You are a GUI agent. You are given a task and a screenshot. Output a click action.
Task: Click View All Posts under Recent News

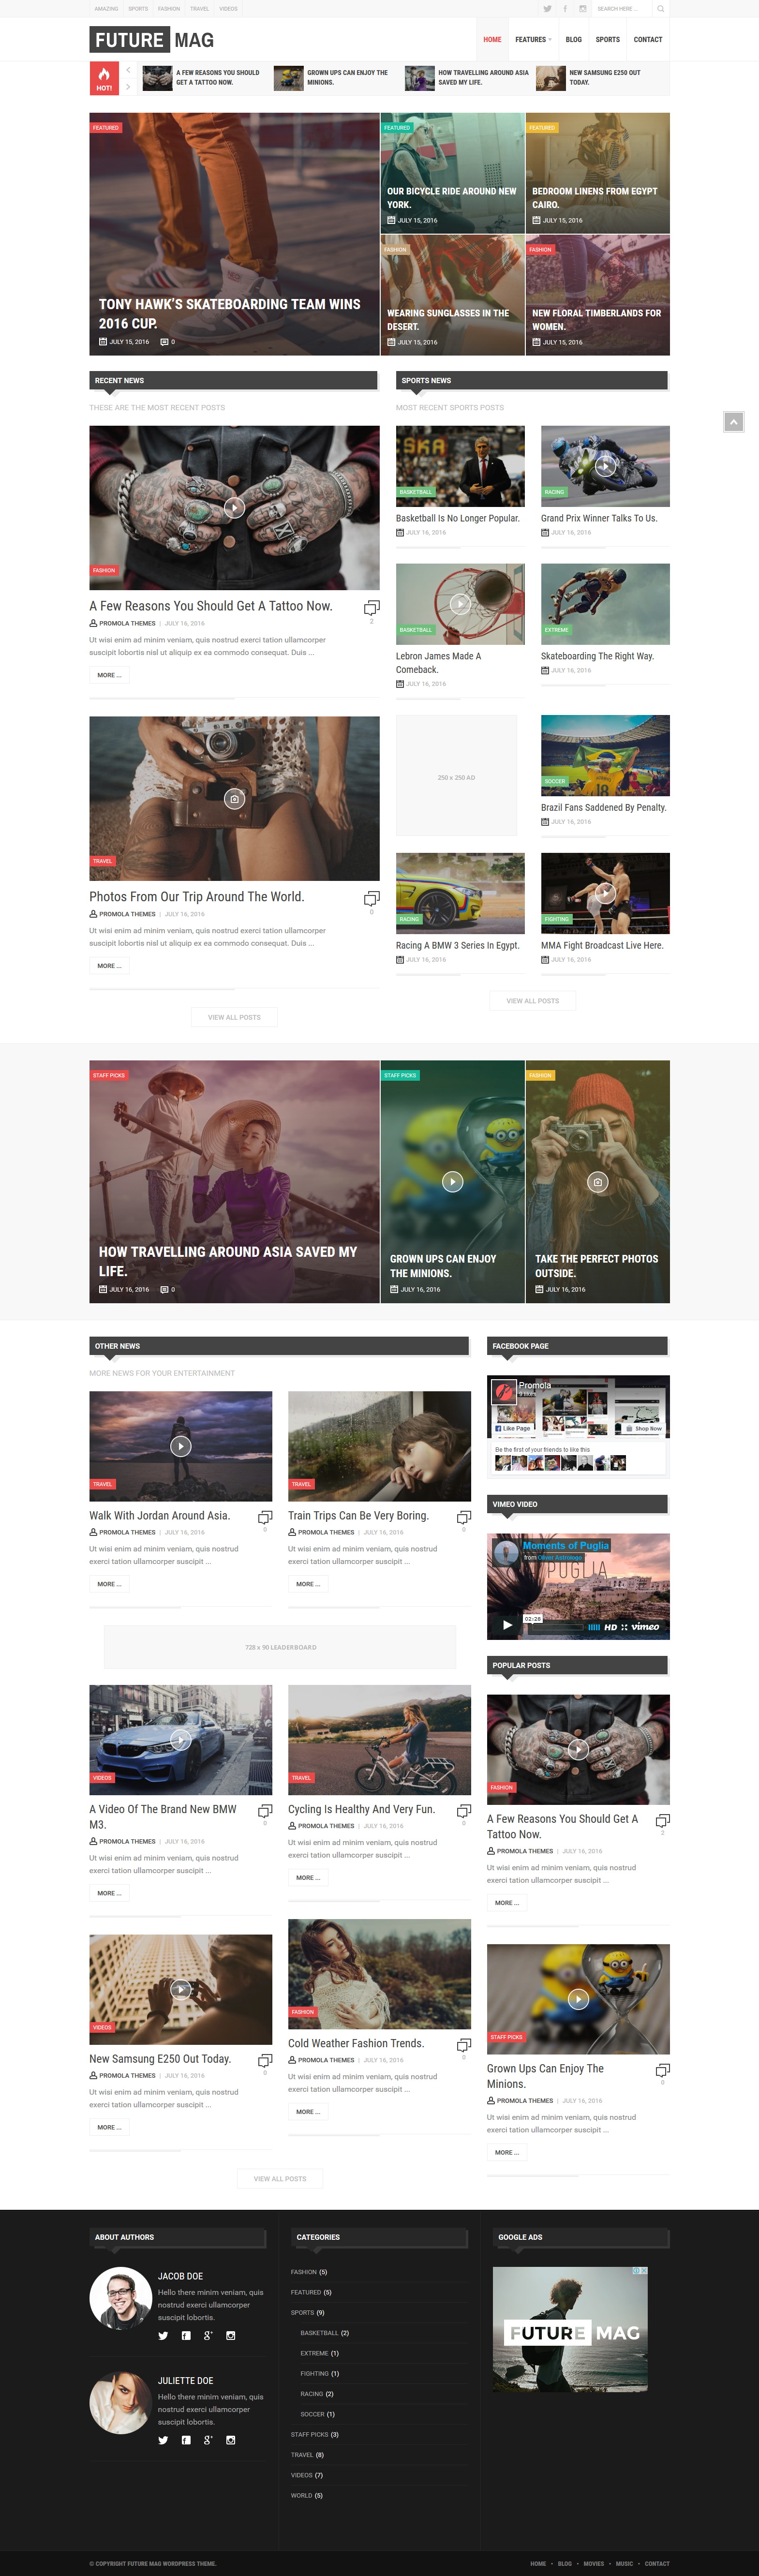[234, 1017]
